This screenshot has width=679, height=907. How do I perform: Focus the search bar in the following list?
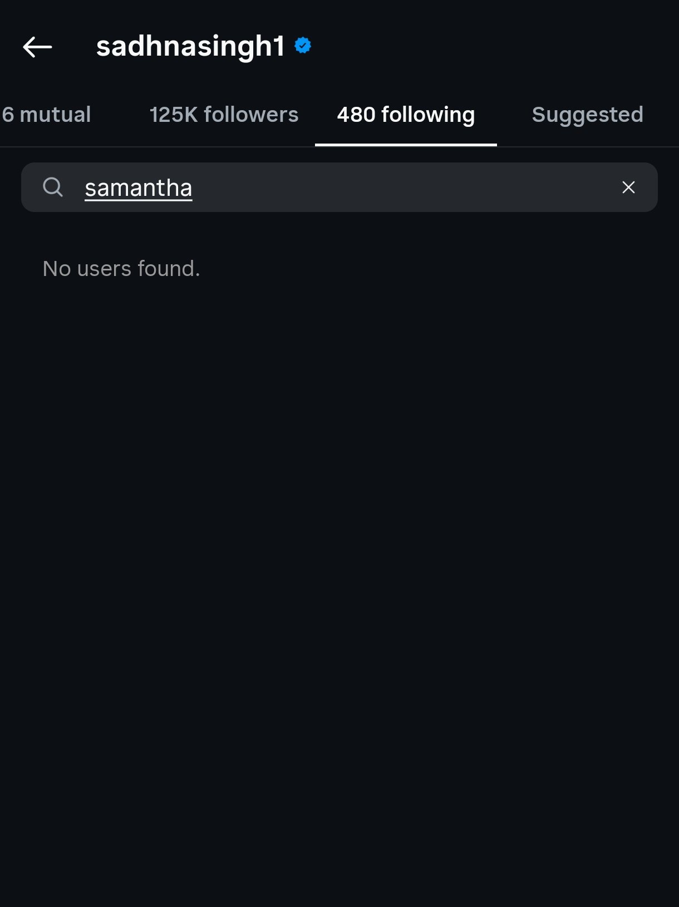pos(339,187)
